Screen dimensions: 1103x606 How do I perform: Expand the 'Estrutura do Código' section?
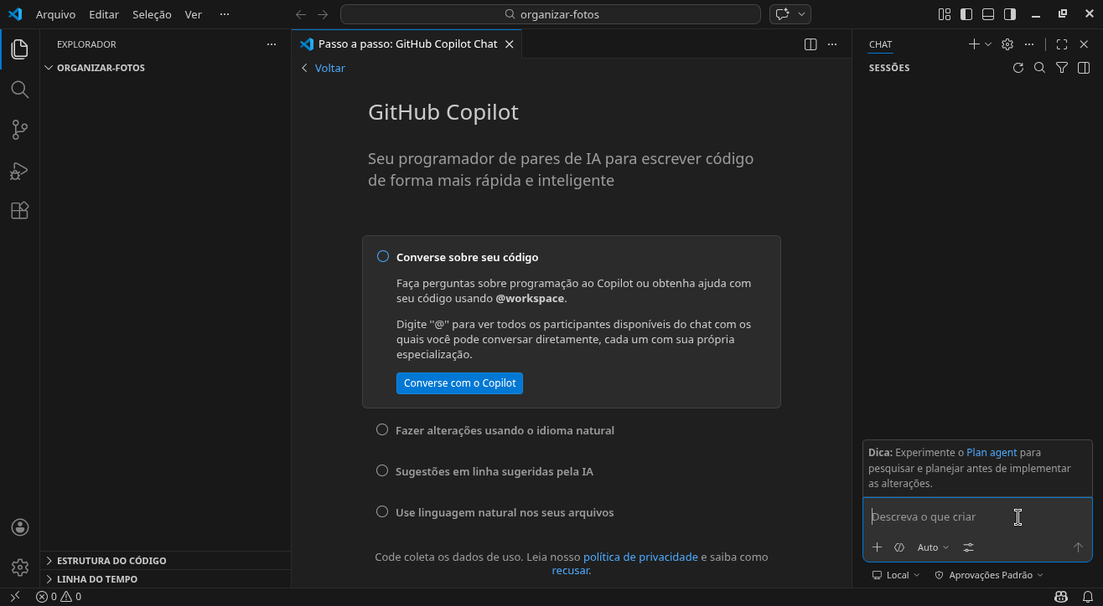[111, 561]
